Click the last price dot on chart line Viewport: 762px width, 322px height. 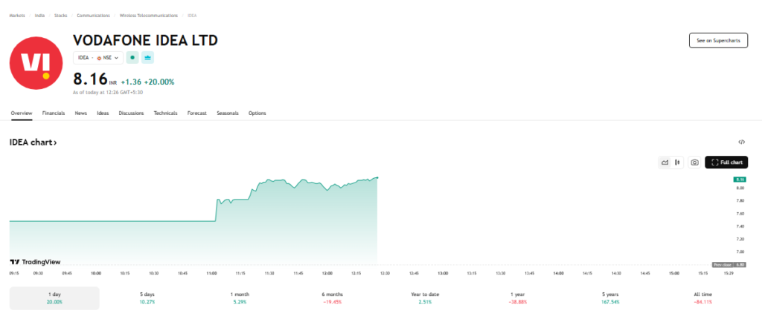tap(377, 178)
